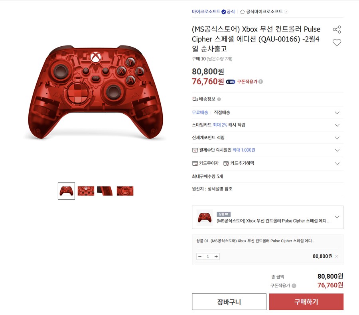
Task: Click the truck icon beside 배송정보
Action: (194, 98)
